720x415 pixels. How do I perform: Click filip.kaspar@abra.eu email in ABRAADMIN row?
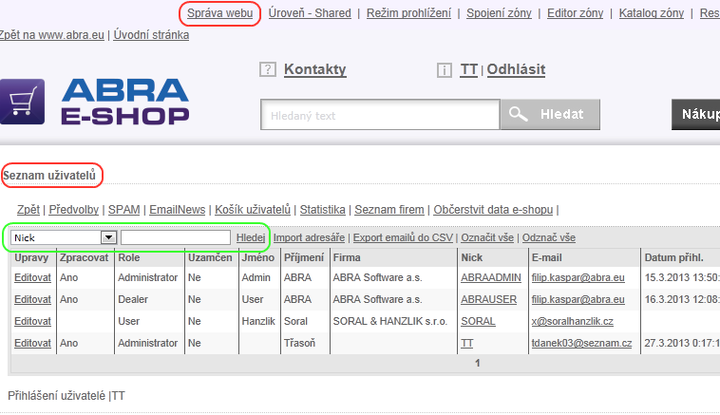[578, 277]
